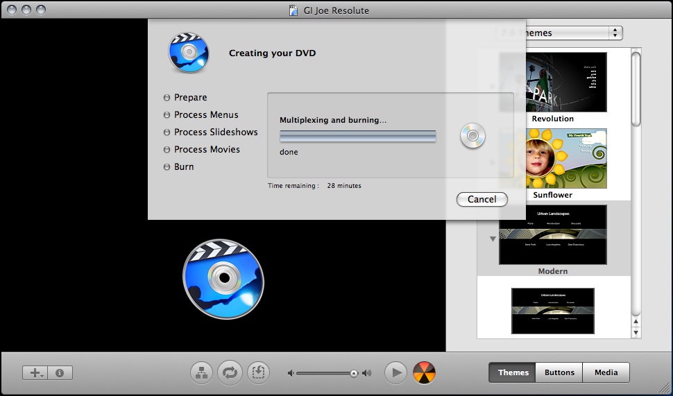673x396 pixels.
Task: Switch to the Themes tab
Action: tap(513, 372)
